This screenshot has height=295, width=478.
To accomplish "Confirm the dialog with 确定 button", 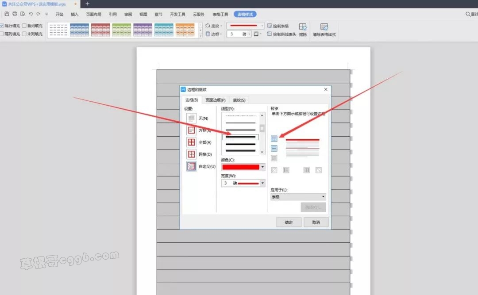I will 289,222.
